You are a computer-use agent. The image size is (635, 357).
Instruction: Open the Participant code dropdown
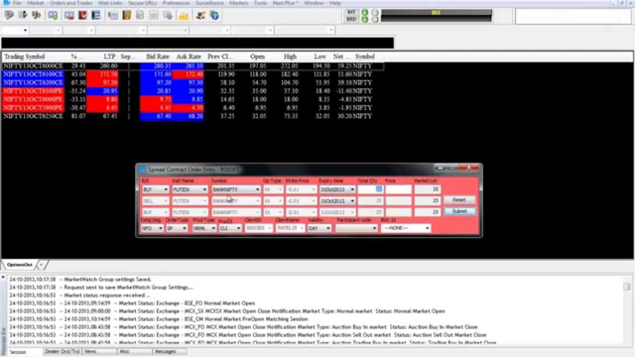(357, 228)
